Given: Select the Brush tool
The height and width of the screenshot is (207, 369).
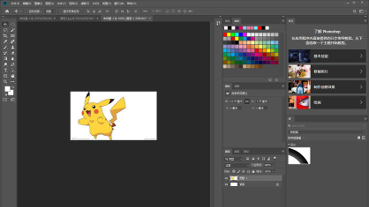Looking at the screenshot, I should (x=5, y=47).
